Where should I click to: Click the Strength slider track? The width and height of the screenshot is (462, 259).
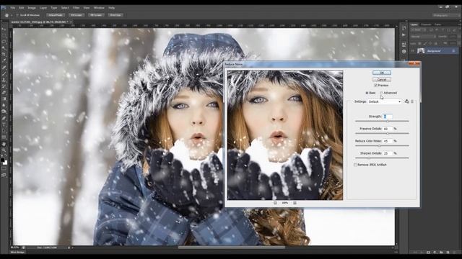pos(382,121)
